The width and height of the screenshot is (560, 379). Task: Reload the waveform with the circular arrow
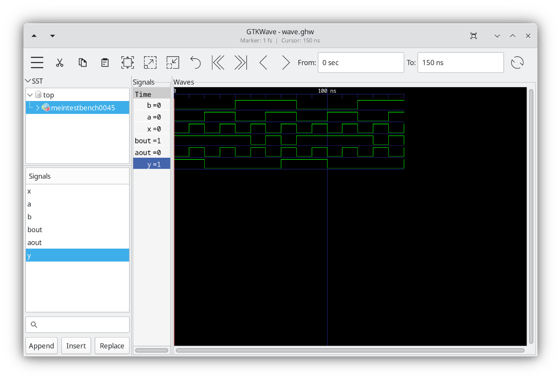(x=517, y=62)
